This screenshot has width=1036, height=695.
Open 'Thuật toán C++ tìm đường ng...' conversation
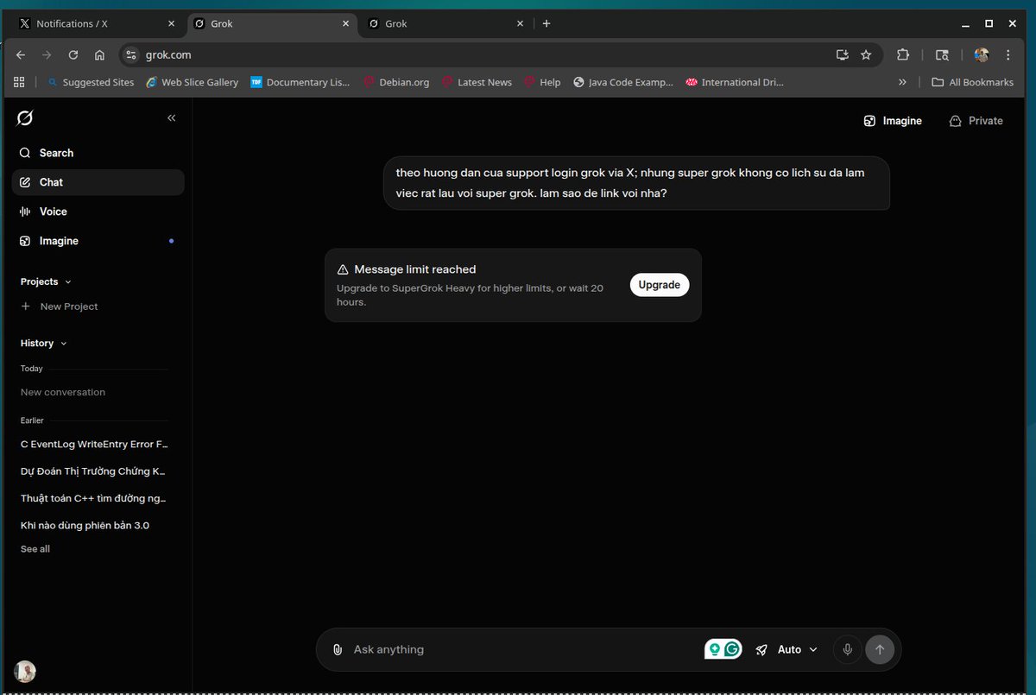click(x=94, y=498)
